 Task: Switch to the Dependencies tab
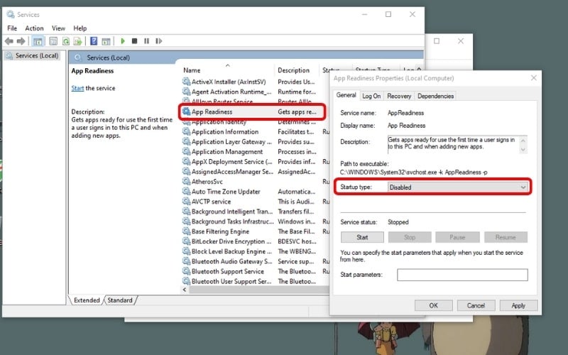pyautogui.click(x=435, y=96)
